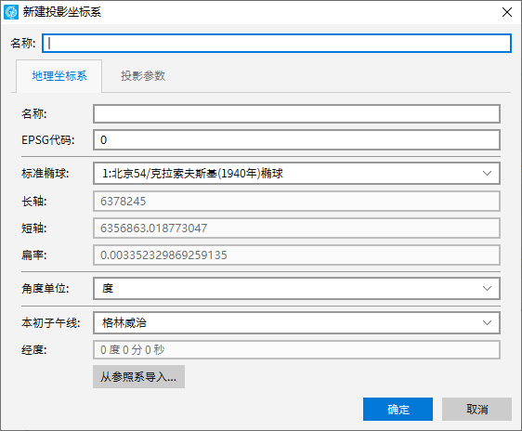The height and width of the screenshot is (431, 522).
Task: Click the application icon in the title bar
Action: coord(11,12)
